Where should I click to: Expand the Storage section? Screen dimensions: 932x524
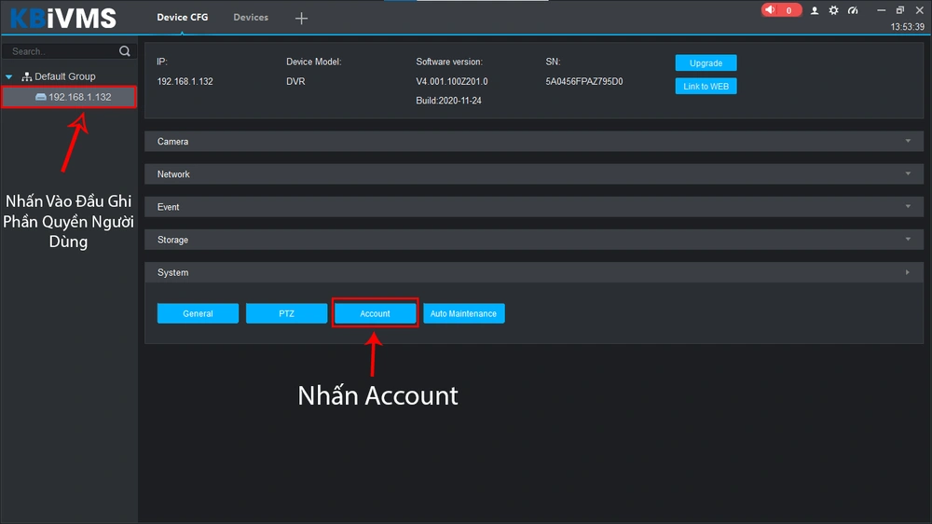click(534, 240)
